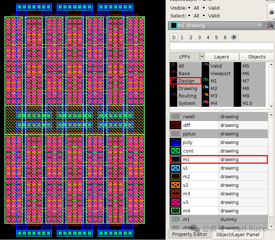
Task: Click the v1 layer icon
Action: tap(175, 168)
